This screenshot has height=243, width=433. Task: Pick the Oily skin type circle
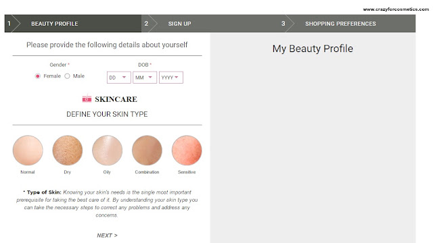click(107, 150)
